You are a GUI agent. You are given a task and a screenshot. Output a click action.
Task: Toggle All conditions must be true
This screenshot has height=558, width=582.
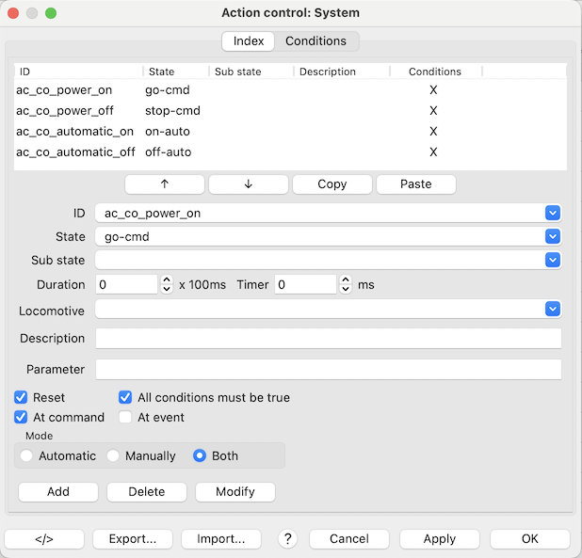[126, 398]
